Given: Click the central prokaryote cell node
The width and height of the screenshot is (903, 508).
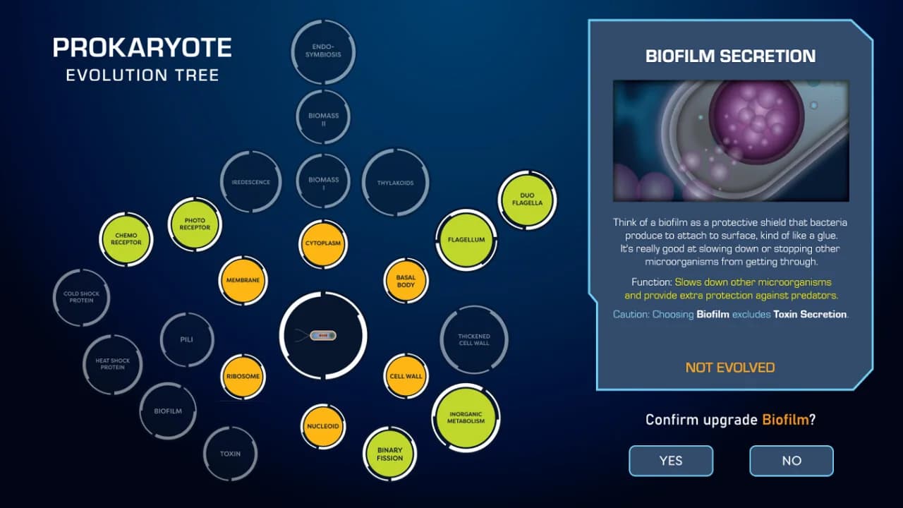Looking at the screenshot, I should [x=323, y=335].
